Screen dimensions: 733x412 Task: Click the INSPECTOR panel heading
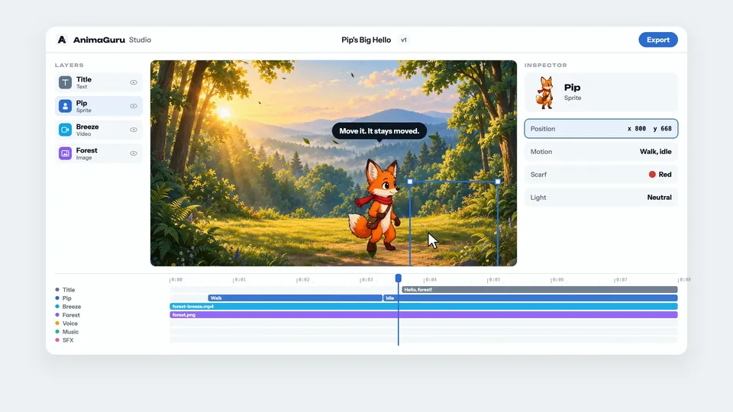(x=545, y=65)
